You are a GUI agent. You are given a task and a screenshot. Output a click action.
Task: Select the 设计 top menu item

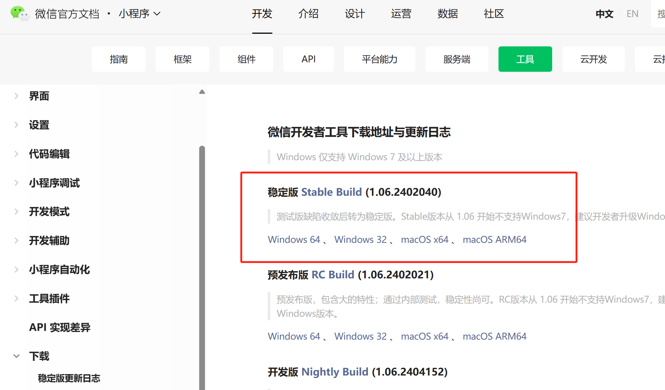pyautogui.click(x=355, y=14)
